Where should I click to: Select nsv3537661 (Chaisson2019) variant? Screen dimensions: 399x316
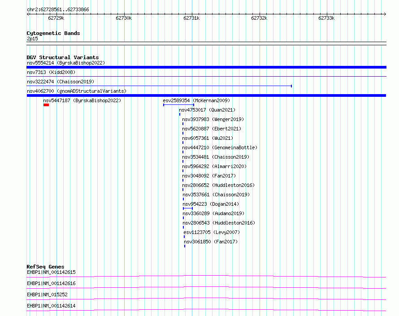click(x=216, y=195)
